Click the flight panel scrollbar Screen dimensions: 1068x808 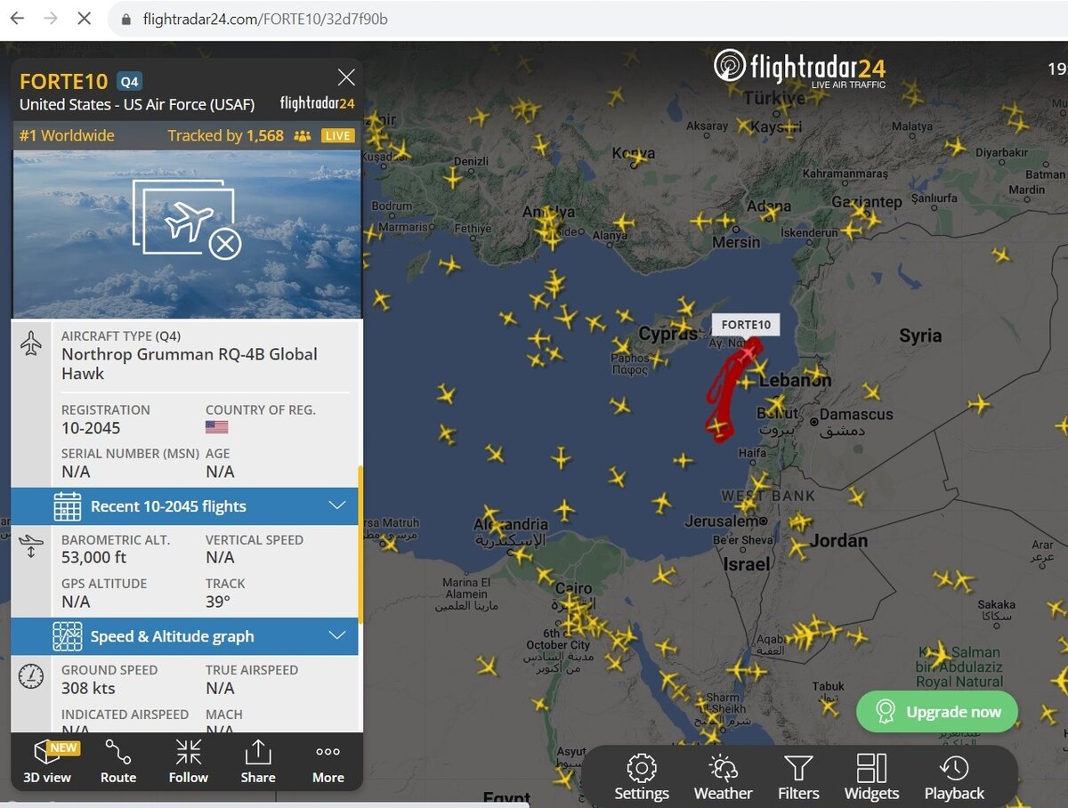(x=360, y=543)
